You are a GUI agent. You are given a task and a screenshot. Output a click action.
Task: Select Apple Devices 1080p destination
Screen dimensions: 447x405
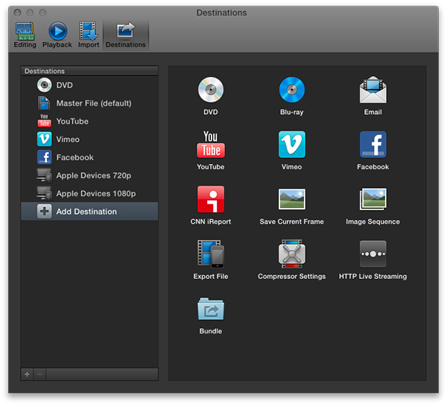89,193
